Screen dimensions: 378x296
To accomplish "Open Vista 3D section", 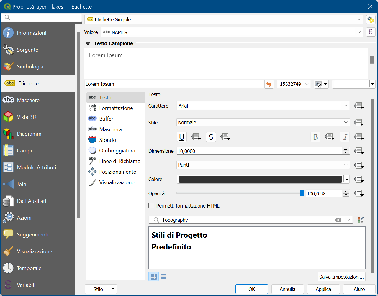I will point(37,117).
